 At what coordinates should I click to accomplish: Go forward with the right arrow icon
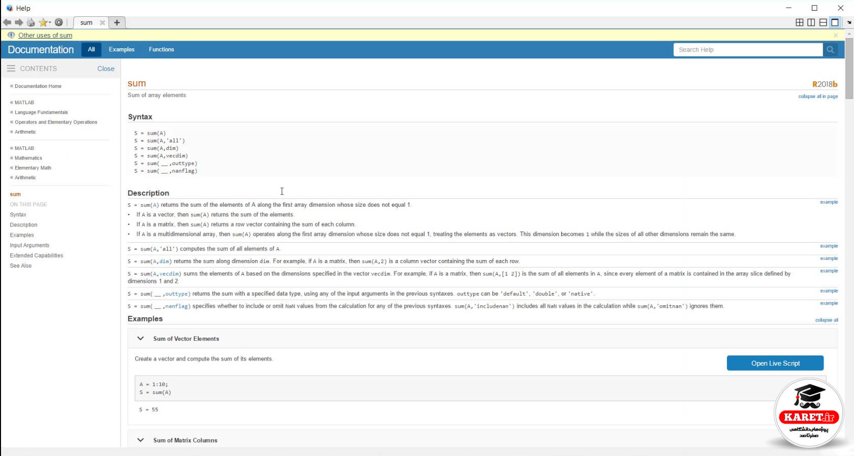click(19, 22)
